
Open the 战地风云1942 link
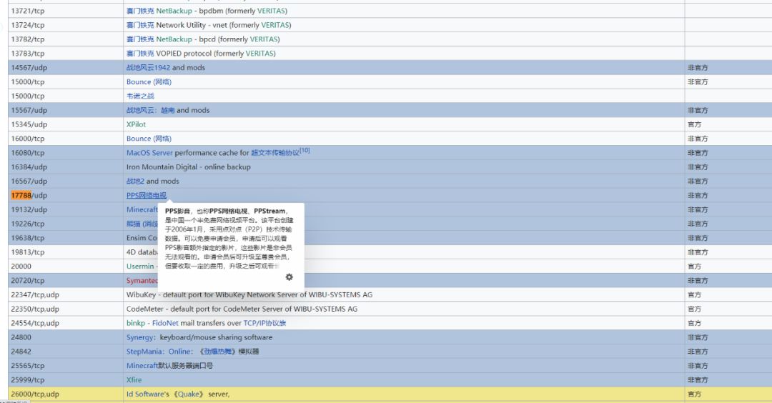(x=148, y=68)
